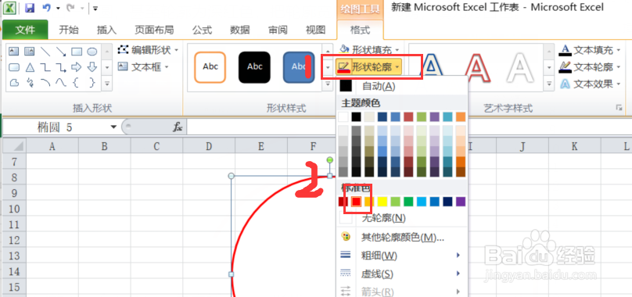
Task: Select the down block arrow shape
Action: (x=92, y=67)
